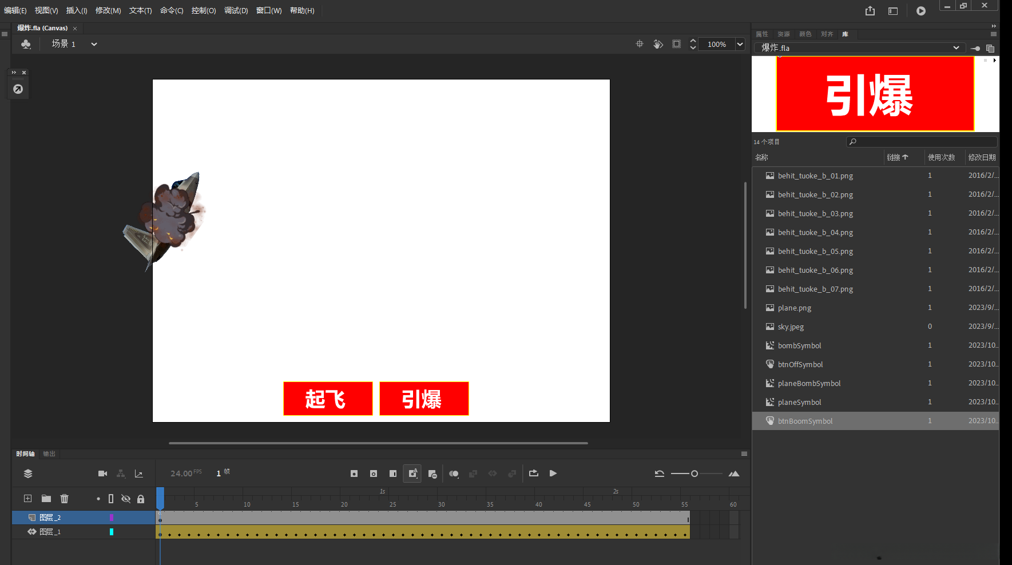Open the zoom percentage dropdown
The image size is (1012, 565).
(x=740, y=44)
